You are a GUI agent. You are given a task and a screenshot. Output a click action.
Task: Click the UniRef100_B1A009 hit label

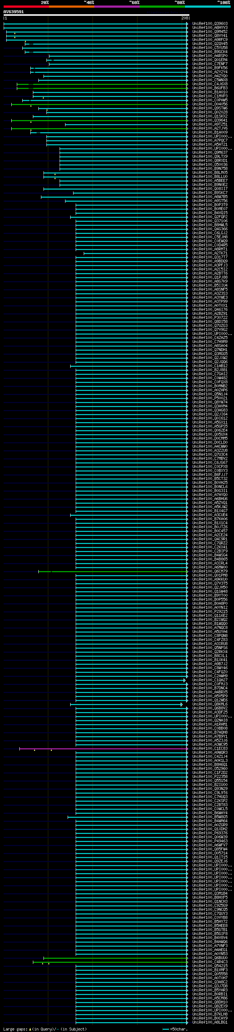[x=210, y=132]
